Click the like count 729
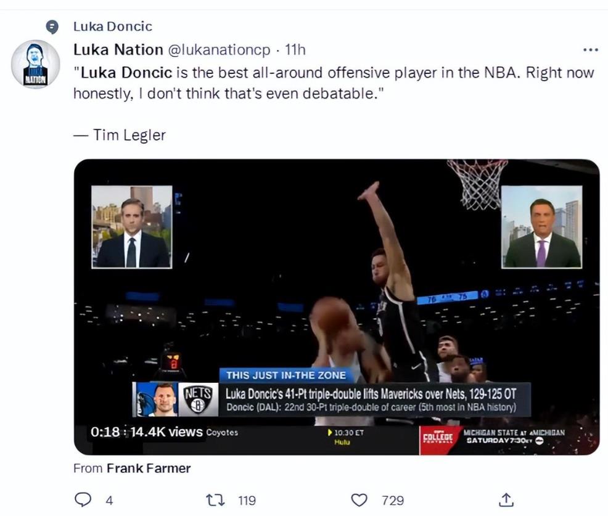This screenshot has width=608, height=516. (x=393, y=500)
